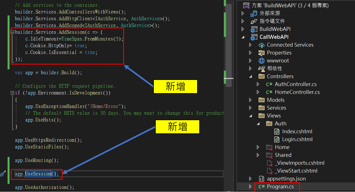Select the _ViewStart.cshtml file
Image resolution: width=355 pixels, height=192 pixels.
[296, 171]
